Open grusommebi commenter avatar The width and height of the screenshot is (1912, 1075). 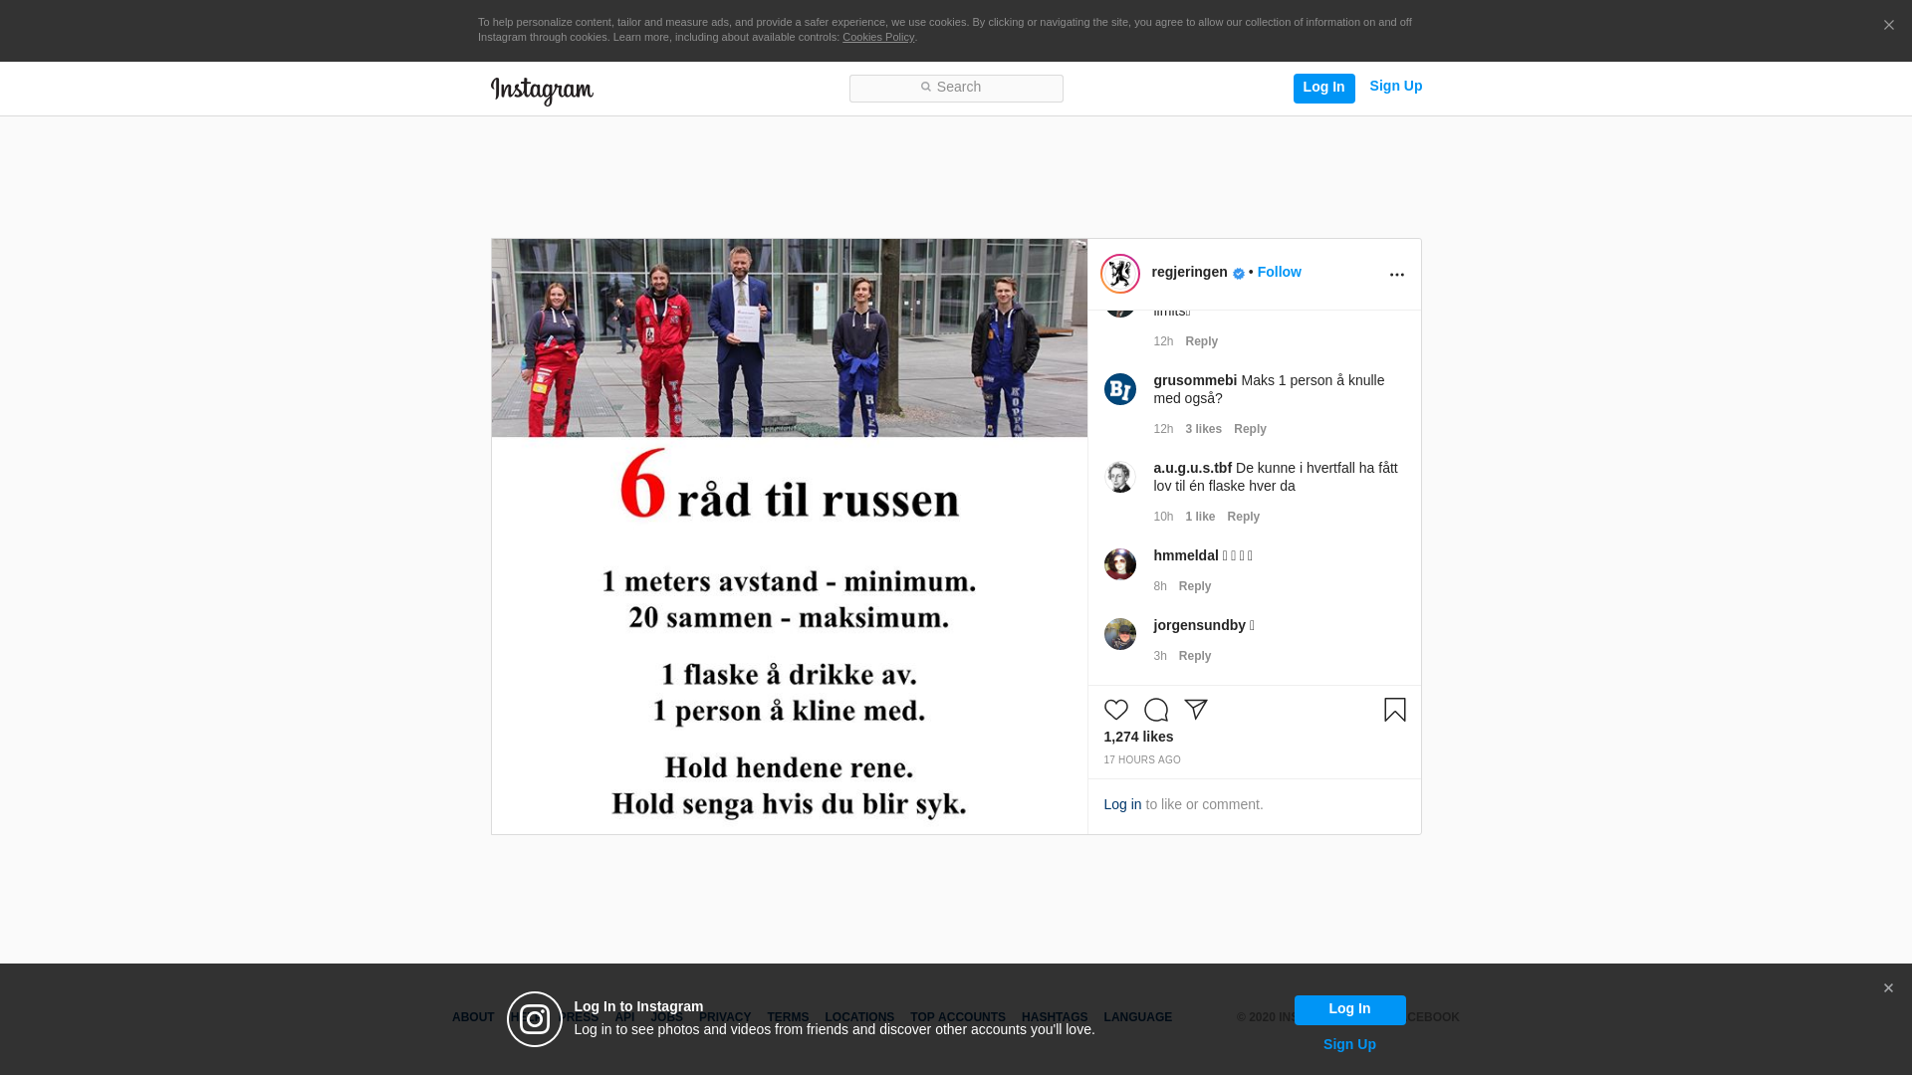1120,389
